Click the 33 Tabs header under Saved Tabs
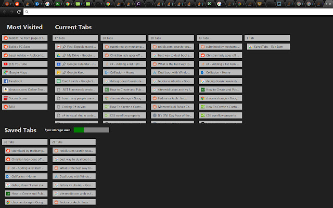 pyautogui.click(x=25, y=142)
